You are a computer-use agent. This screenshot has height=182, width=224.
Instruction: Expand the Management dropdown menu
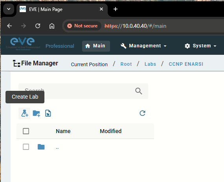coord(143,46)
